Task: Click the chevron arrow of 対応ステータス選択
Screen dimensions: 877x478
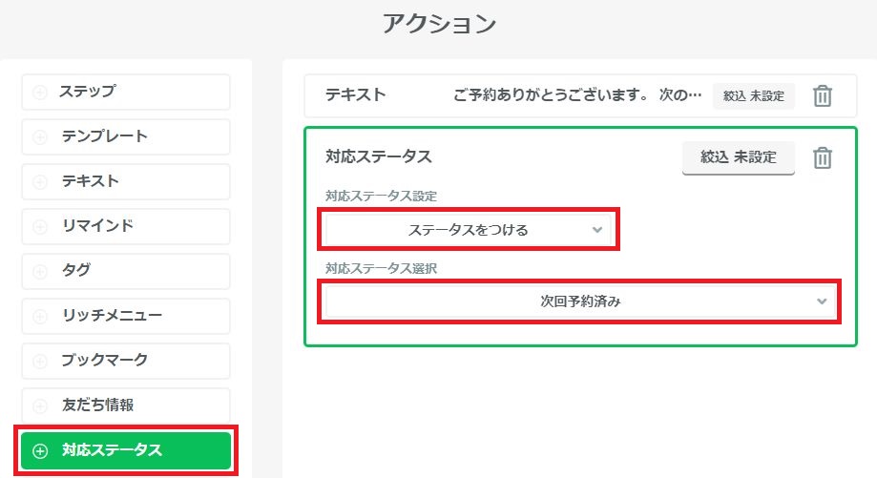Action: 822,302
